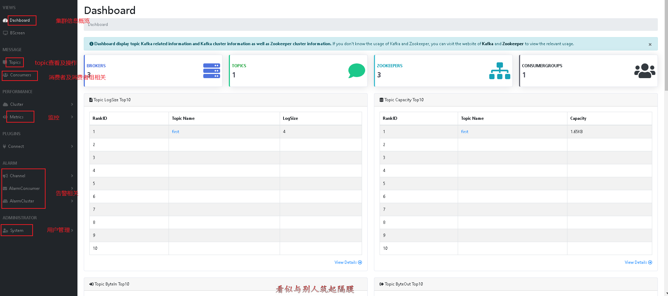
Task: Open the AlarmConsumer menu item
Action: [25, 188]
